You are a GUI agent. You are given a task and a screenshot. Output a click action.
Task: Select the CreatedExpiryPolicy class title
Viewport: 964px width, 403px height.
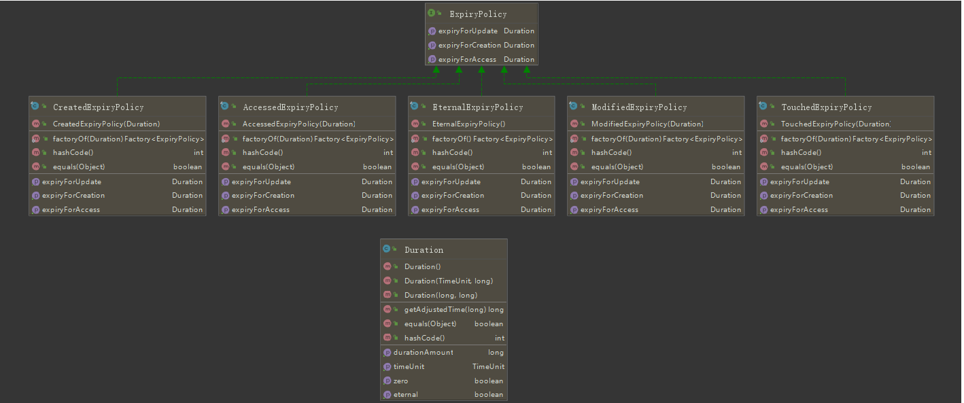98,107
